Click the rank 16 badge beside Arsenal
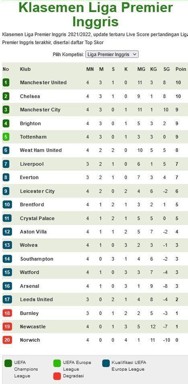The width and height of the screenshot is (188, 384). (x=7, y=286)
